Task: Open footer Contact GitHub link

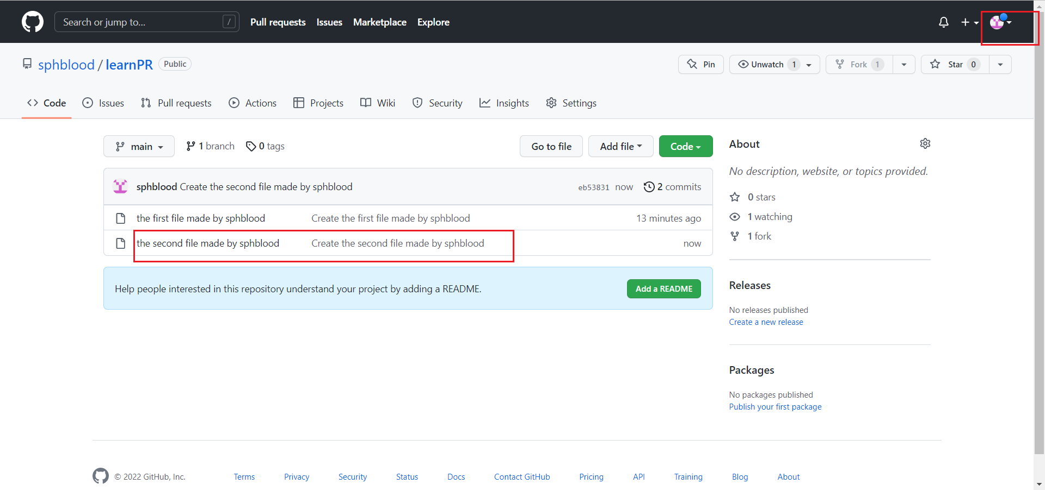Action: pos(522,476)
